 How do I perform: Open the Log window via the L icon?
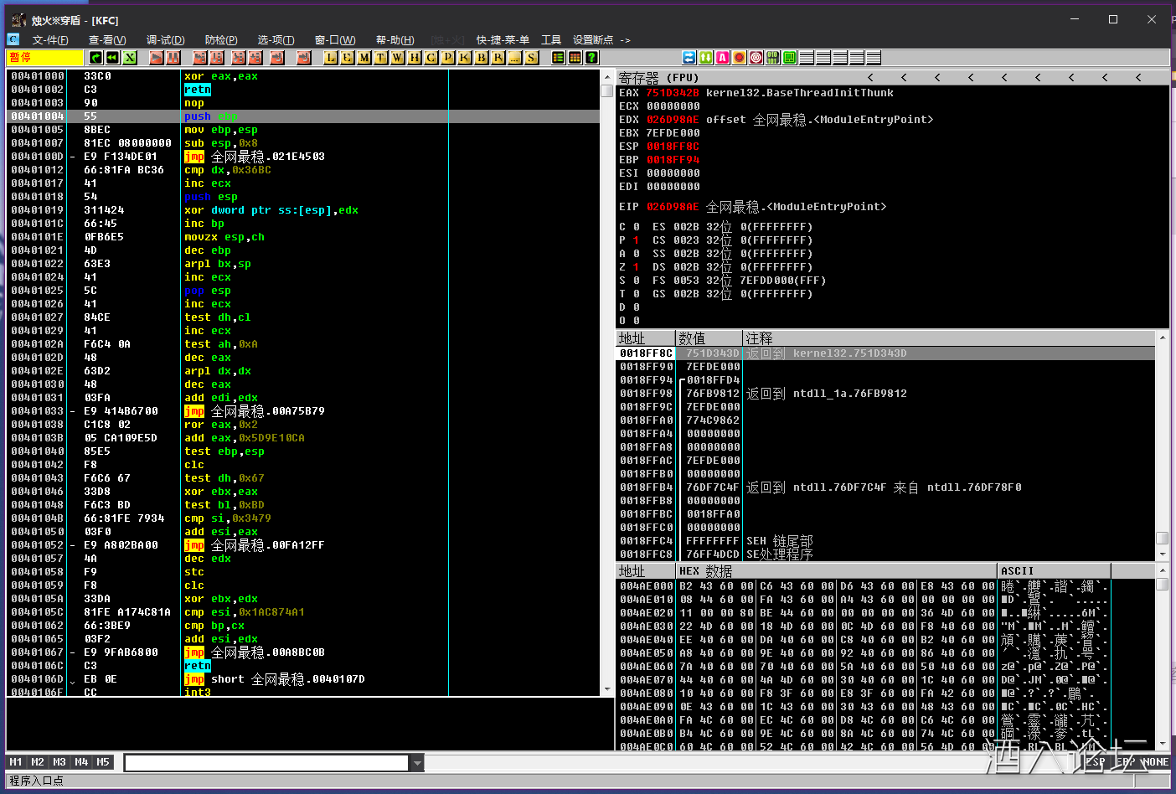point(331,58)
